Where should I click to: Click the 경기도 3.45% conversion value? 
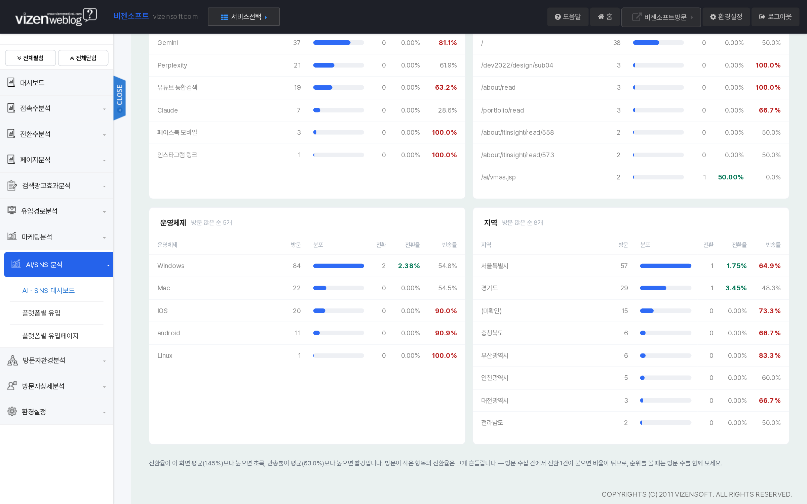click(736, 288)
